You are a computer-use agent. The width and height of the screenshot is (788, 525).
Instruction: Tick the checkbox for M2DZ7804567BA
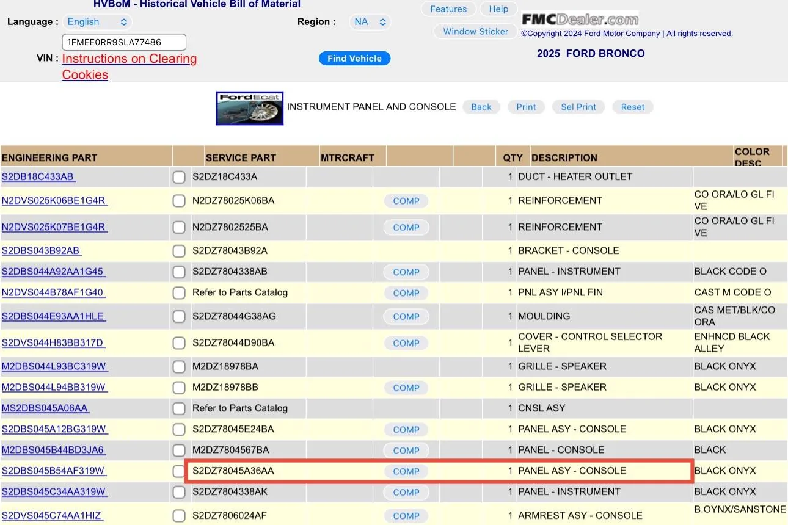point(179,451)
